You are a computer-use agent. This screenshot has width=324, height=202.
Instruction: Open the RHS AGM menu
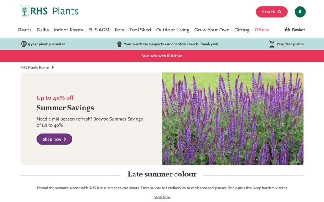(x=99, y=30)
